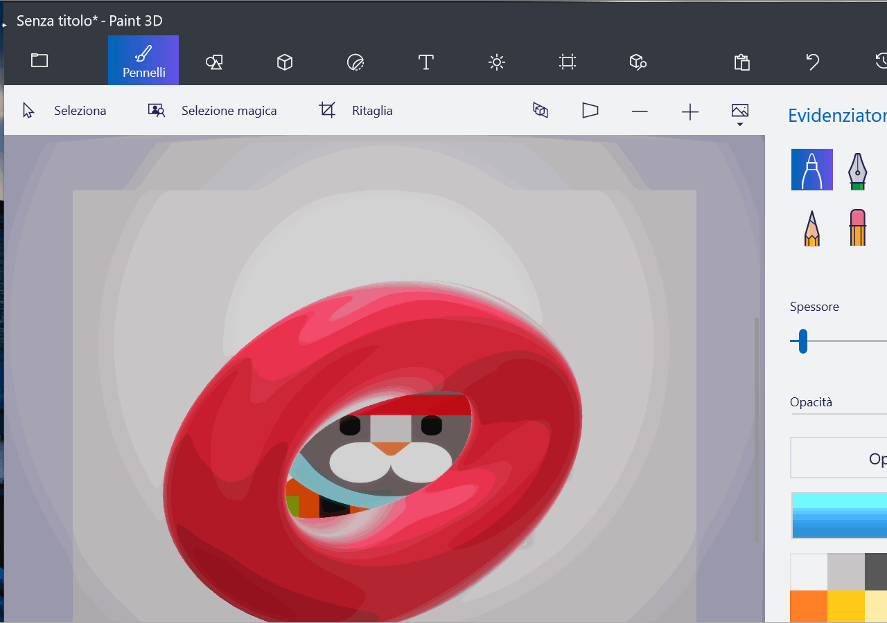This screenshot has height=623, width=887.
Task: Select the Calligraphy pen brush
Action: tap(858, 170)
